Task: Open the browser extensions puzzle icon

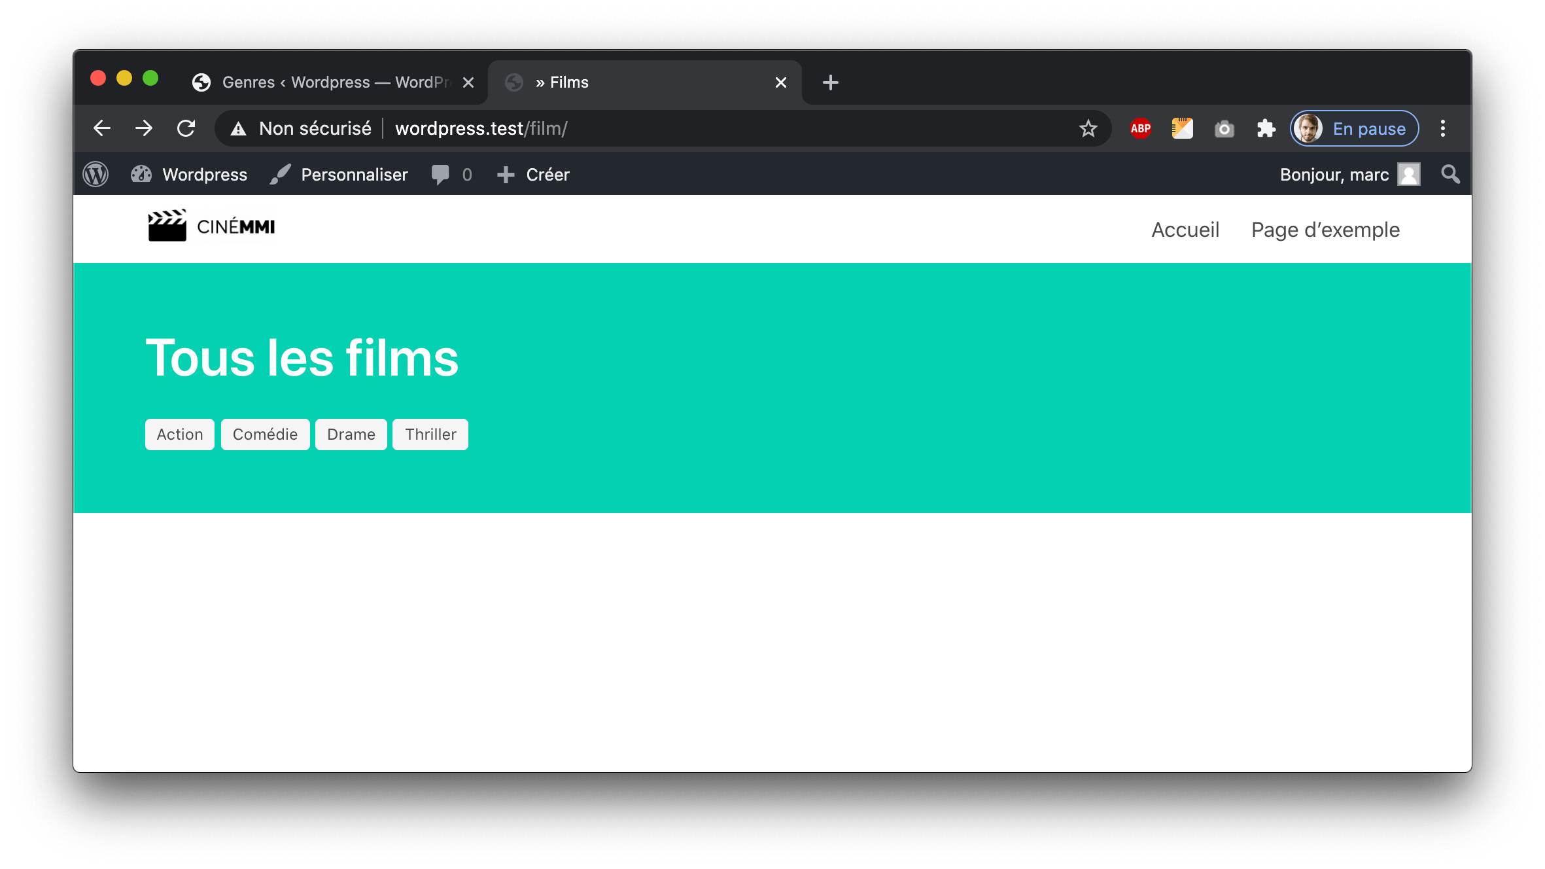Action: (x=1266, y=128)
